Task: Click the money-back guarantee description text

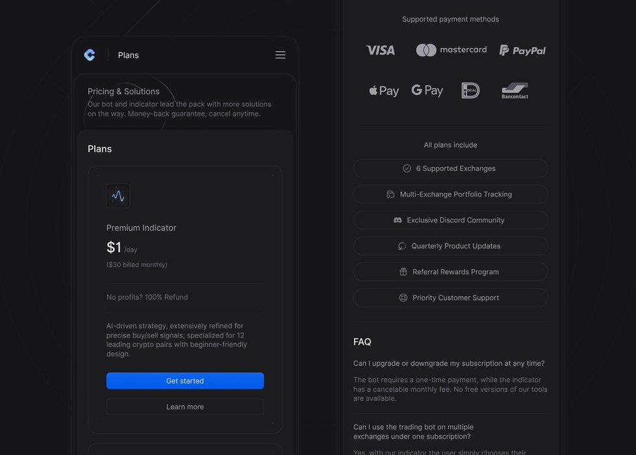Action: 179,109
